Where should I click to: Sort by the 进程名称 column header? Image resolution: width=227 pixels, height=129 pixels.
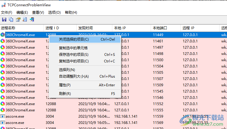click(x=22, y=28)
